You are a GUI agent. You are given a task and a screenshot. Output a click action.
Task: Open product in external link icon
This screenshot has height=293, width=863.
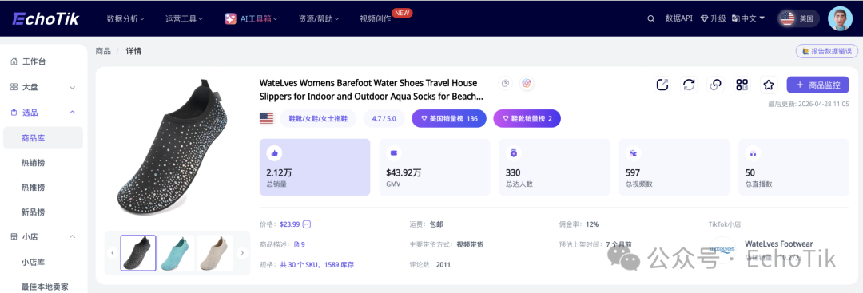(662, 85)
